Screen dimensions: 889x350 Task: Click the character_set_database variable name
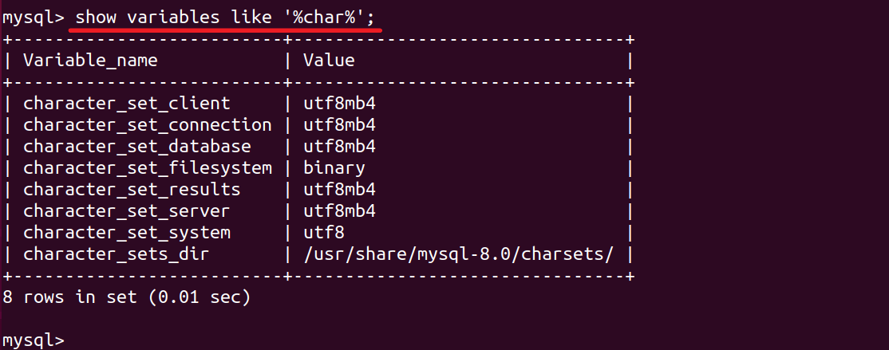(136, 146)
